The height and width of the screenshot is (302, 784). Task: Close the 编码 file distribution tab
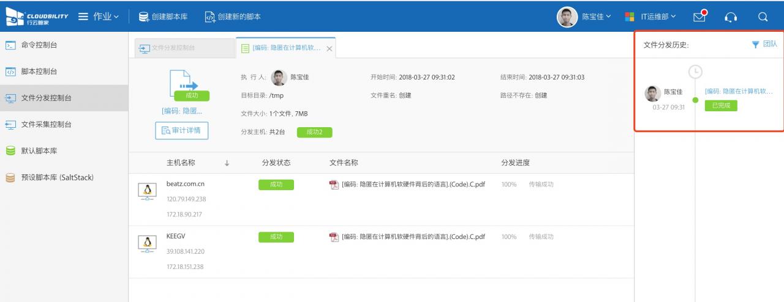(x=330, y=48)
